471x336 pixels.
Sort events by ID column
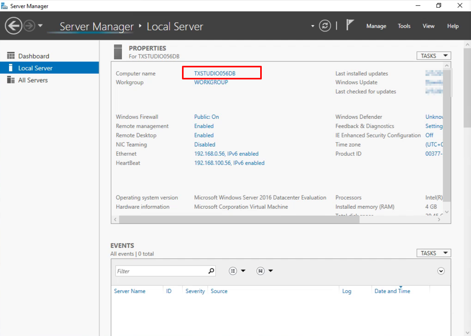(x=169, y=291)
